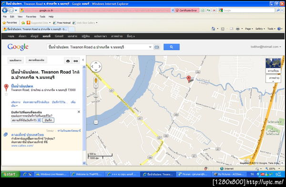Click the Favorites star button
This screenshot has width=286, height=187.
[x=10, y=23]
